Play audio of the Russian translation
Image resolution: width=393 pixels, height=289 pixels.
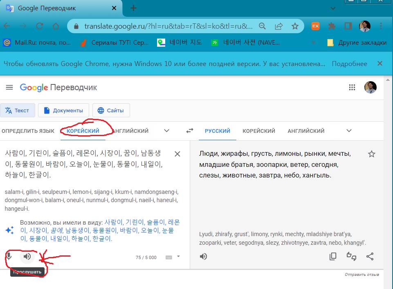pyautogui.click(x=203, y=257)
